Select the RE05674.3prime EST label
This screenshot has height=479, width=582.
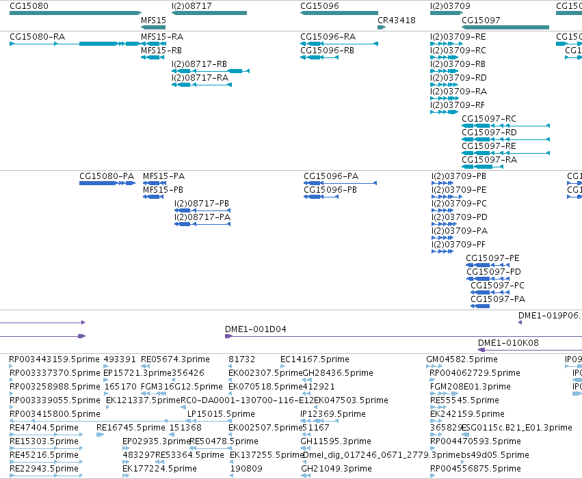[x=175, y=359]
